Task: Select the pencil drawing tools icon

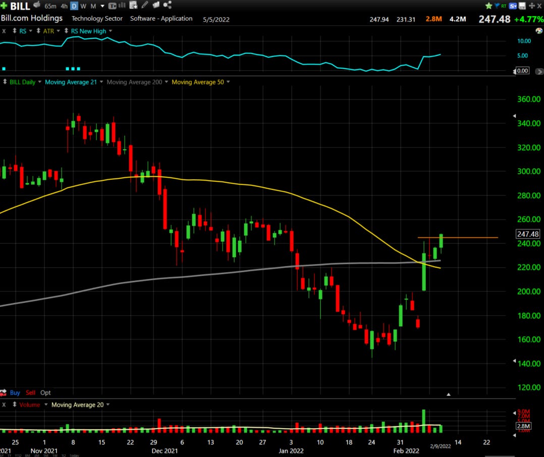Action: pos(145,5)
